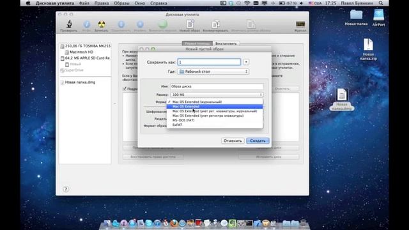Click the battery status icon

(x=282, y=3)
